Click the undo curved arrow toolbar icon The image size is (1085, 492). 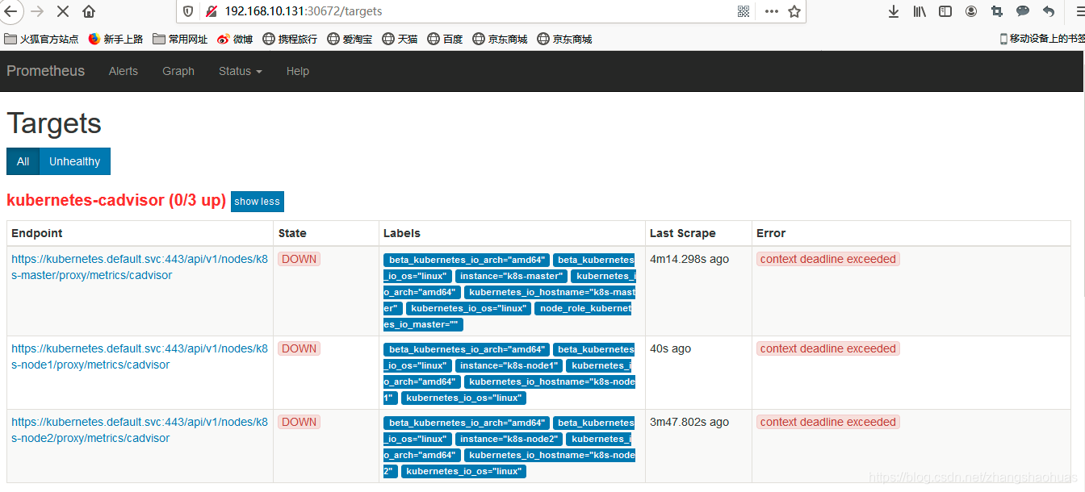pos(1049,11)
